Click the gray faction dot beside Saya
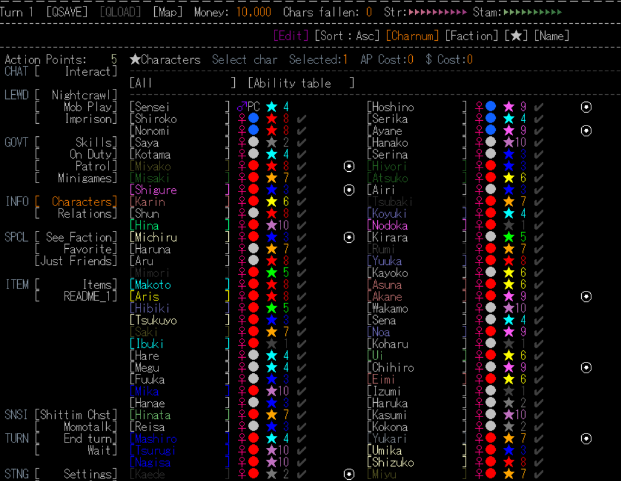 pos(253,142)
